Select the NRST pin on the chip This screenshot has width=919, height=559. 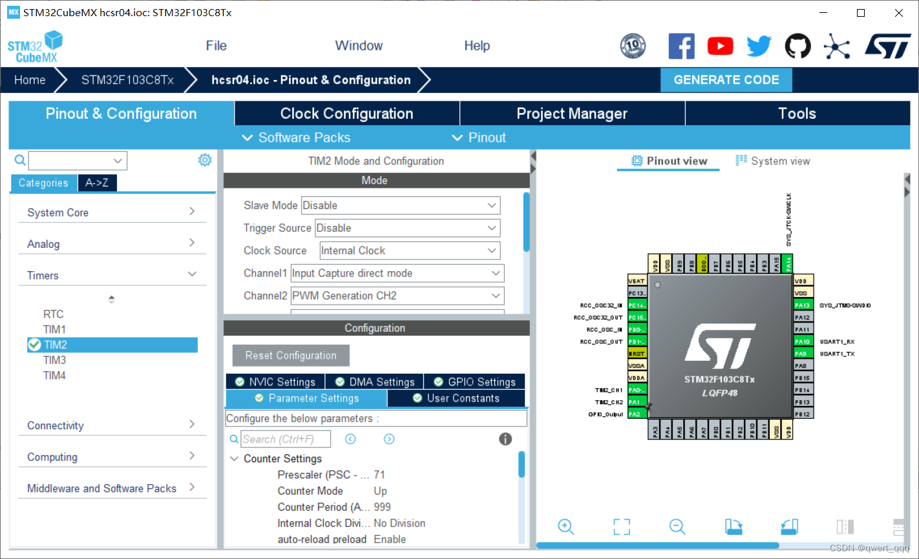(x=637, y=354)
